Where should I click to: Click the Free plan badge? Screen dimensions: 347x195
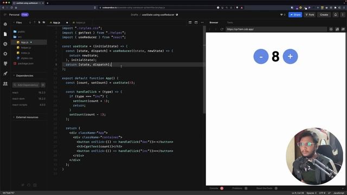tap(25, 15)
